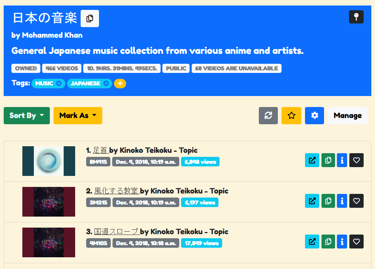The image size is (375, 269).
Task: Copy link of 風化する教室 video
Action: (x=328, y=201)
